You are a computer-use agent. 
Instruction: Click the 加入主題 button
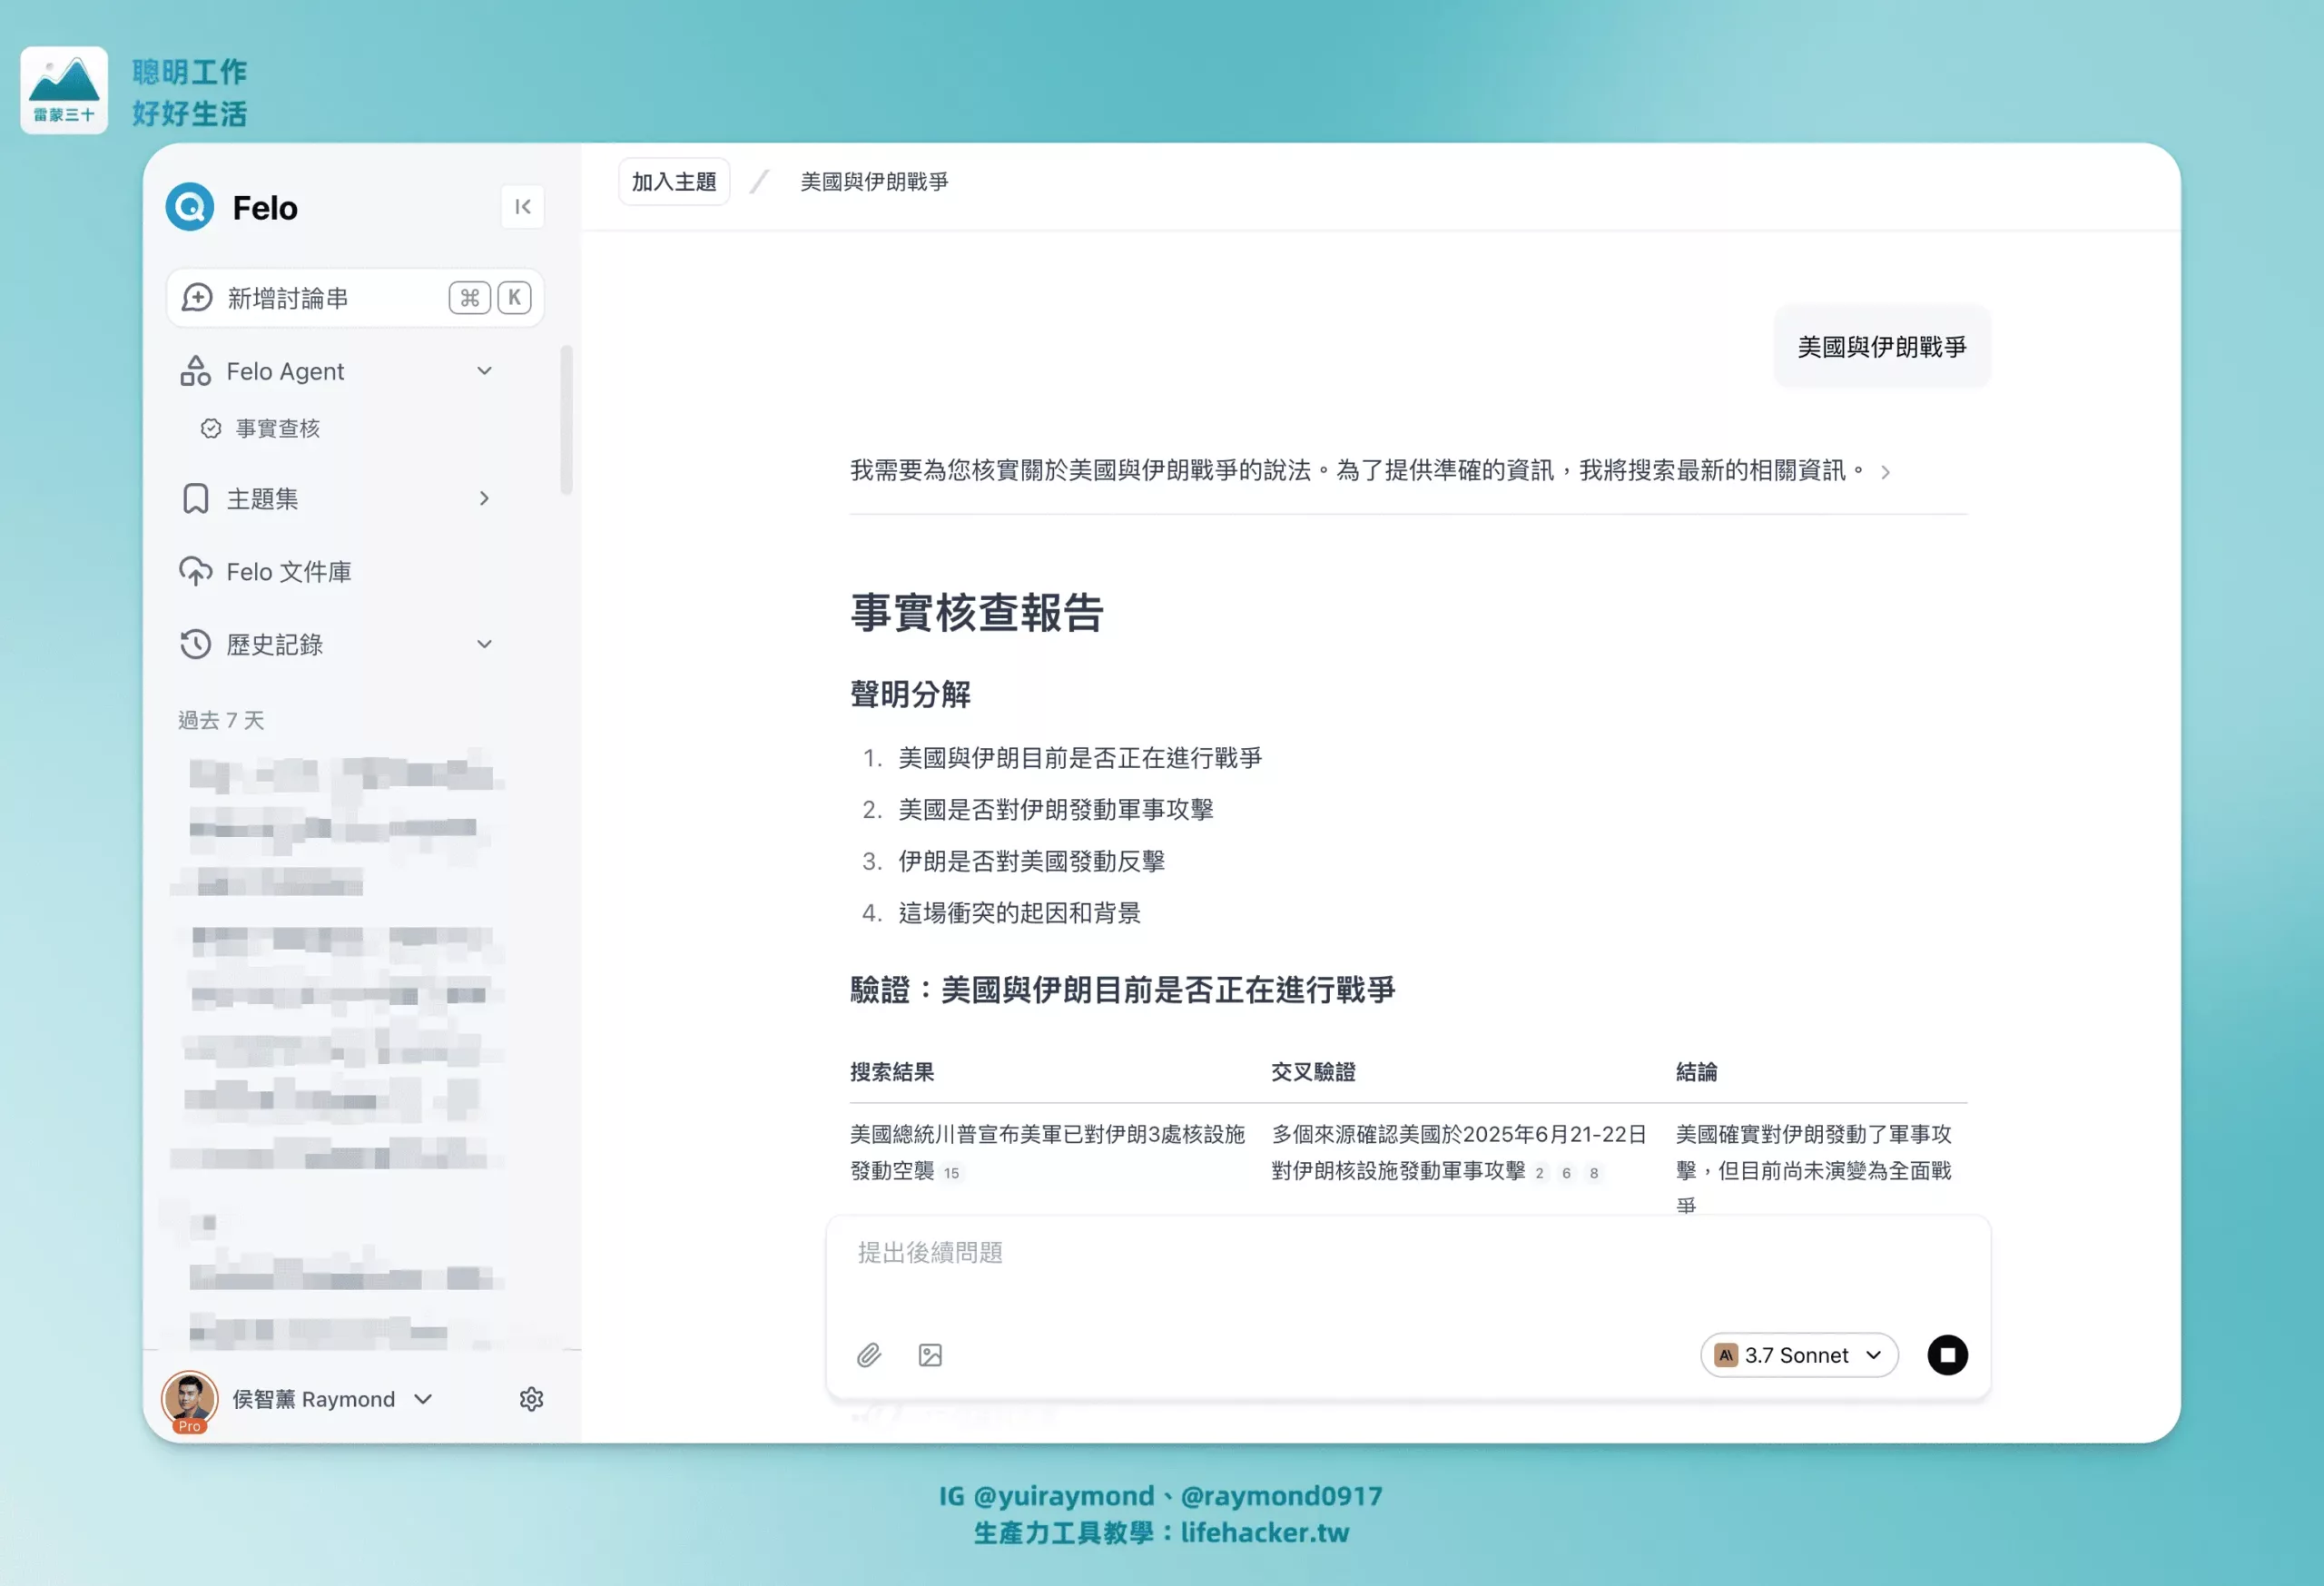pyautogui.click(x=674, y=182)
